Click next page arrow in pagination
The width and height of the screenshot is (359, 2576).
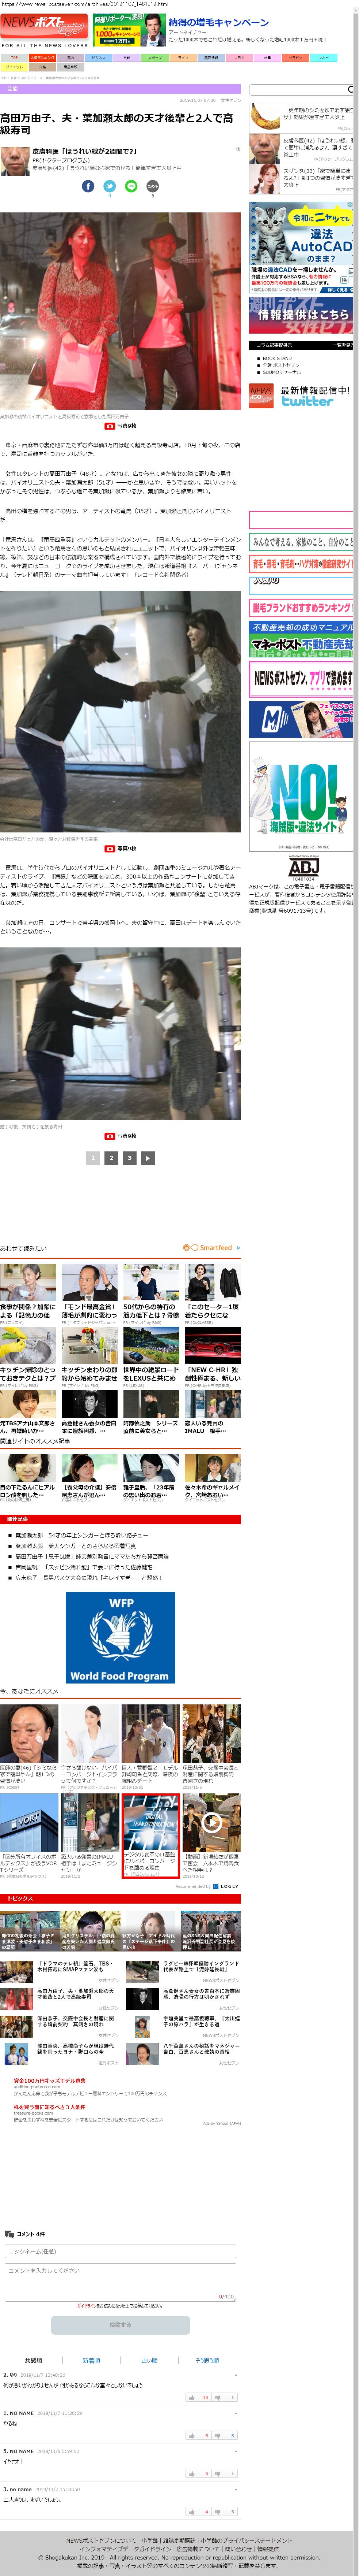coord(148,1158)
